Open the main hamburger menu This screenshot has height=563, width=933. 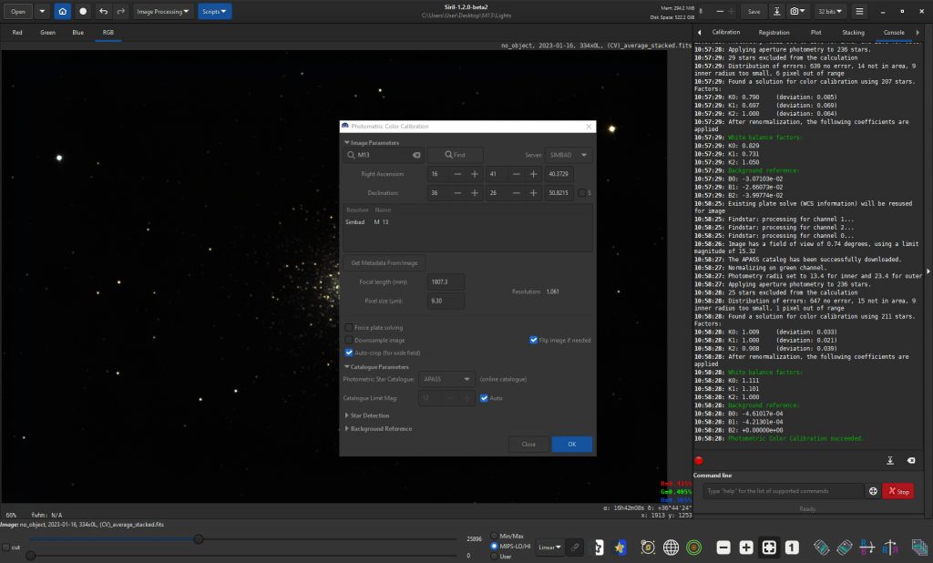click(x=859, y=12)
